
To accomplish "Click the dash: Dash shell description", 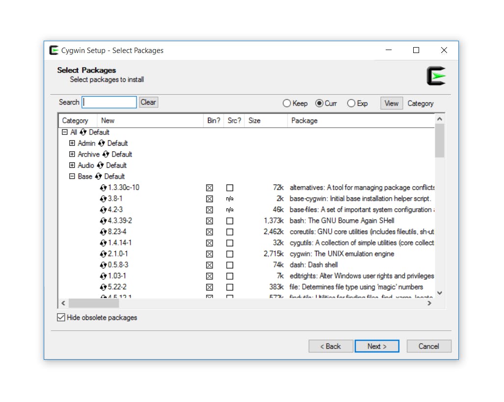I will tap(314, 265).
